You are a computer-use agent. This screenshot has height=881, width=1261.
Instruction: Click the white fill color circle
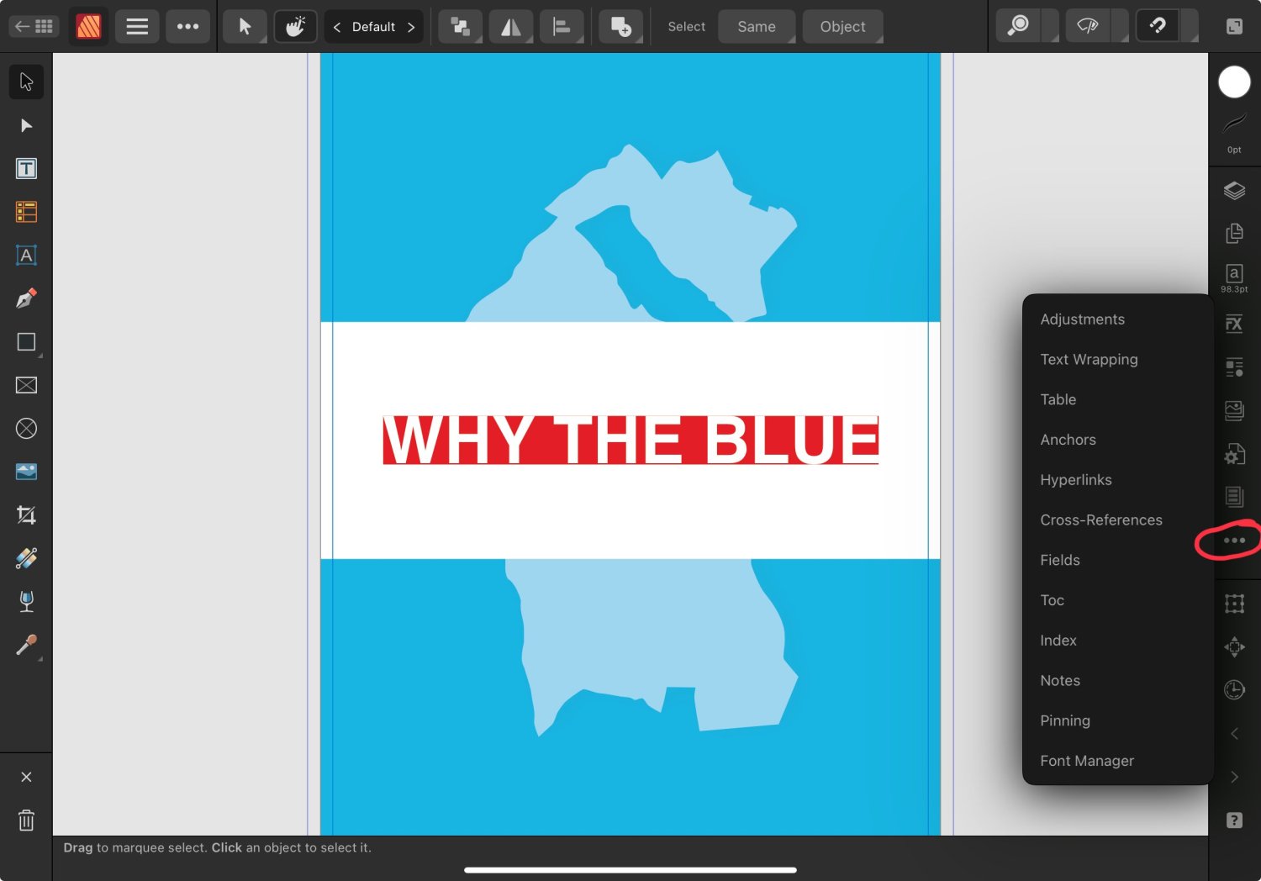click(x=1233, y=82)
